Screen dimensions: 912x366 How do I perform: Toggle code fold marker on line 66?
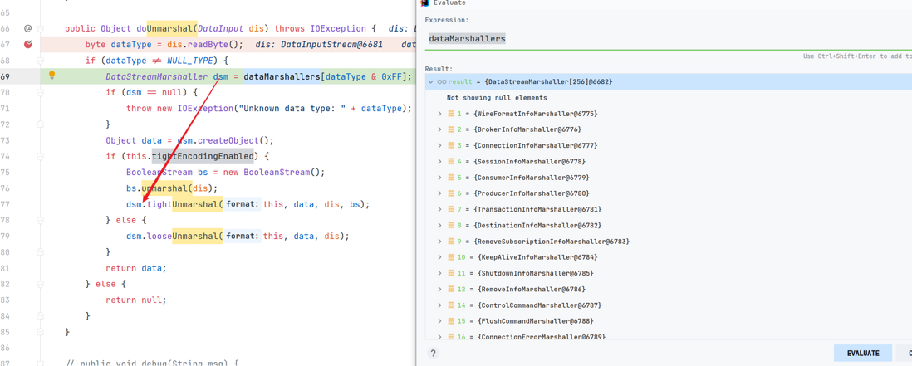pyautogui.click(x=40, y=28)
